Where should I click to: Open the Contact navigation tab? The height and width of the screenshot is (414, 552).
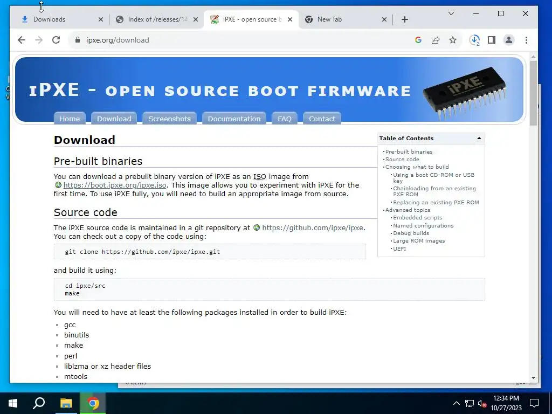click(x=322, y=119)
